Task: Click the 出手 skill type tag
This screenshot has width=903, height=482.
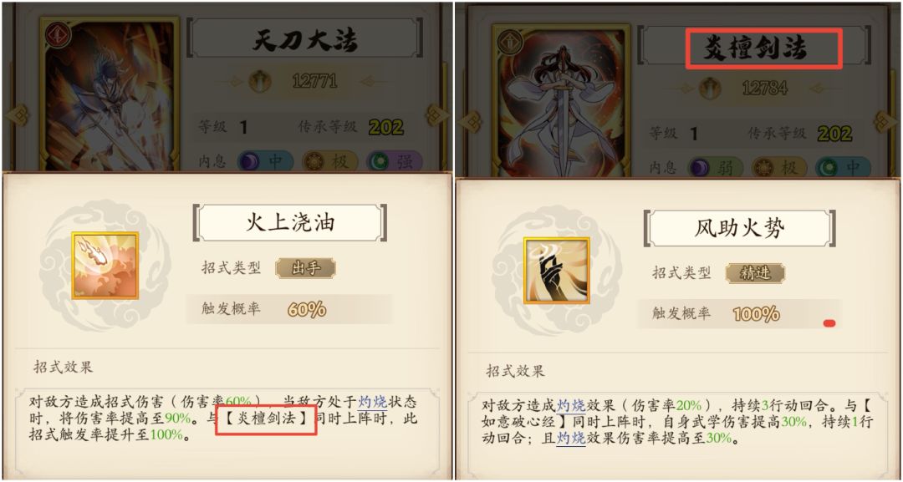Action: click(306, 268)
